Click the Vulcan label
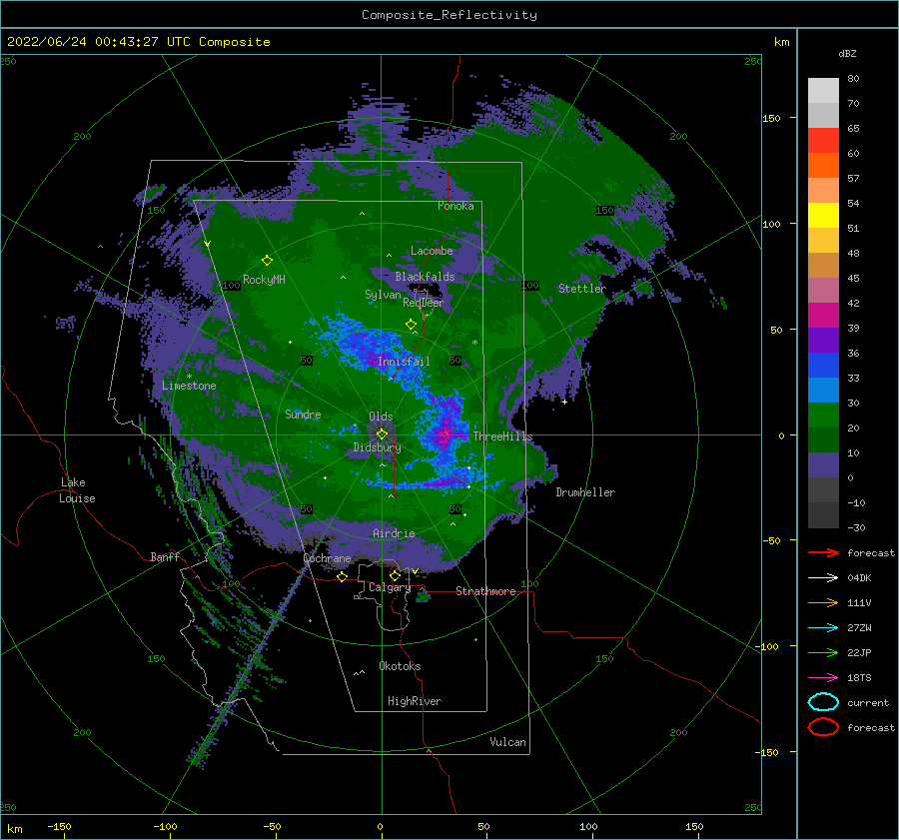 [508, 742]
